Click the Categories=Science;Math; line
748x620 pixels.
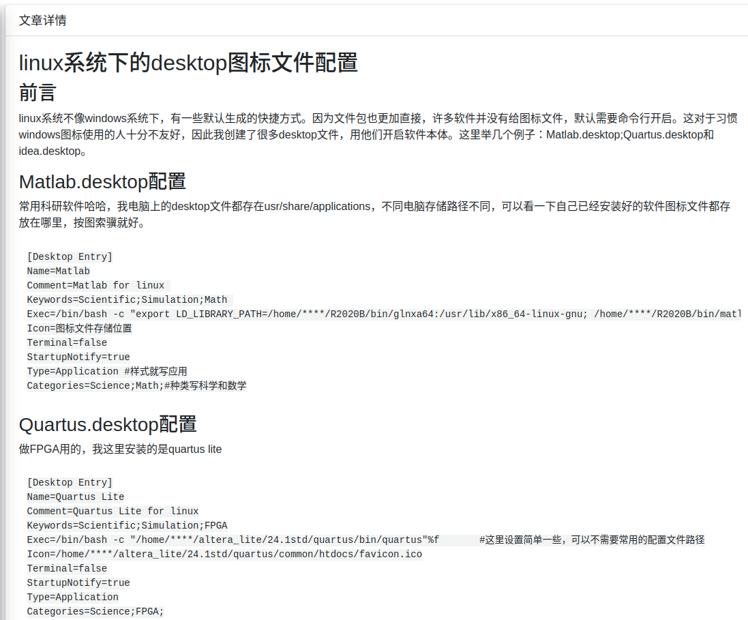point(136,385)
